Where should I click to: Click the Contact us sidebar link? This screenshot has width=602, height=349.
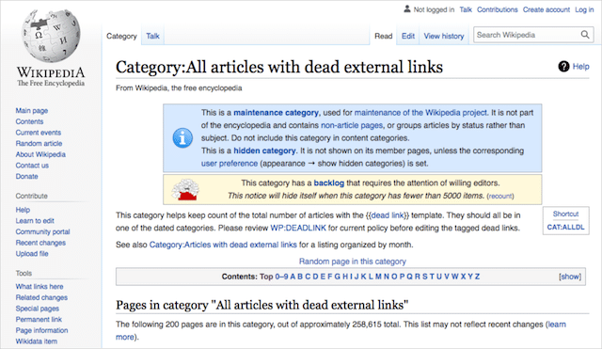pyautogui.click(x=32, y=166)
